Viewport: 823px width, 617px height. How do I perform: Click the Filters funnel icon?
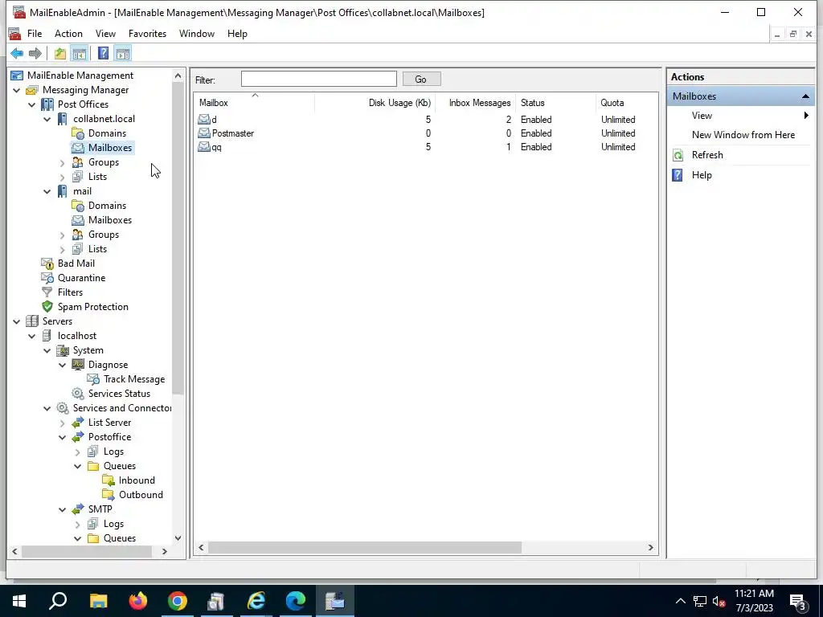(x=47, y=292)
